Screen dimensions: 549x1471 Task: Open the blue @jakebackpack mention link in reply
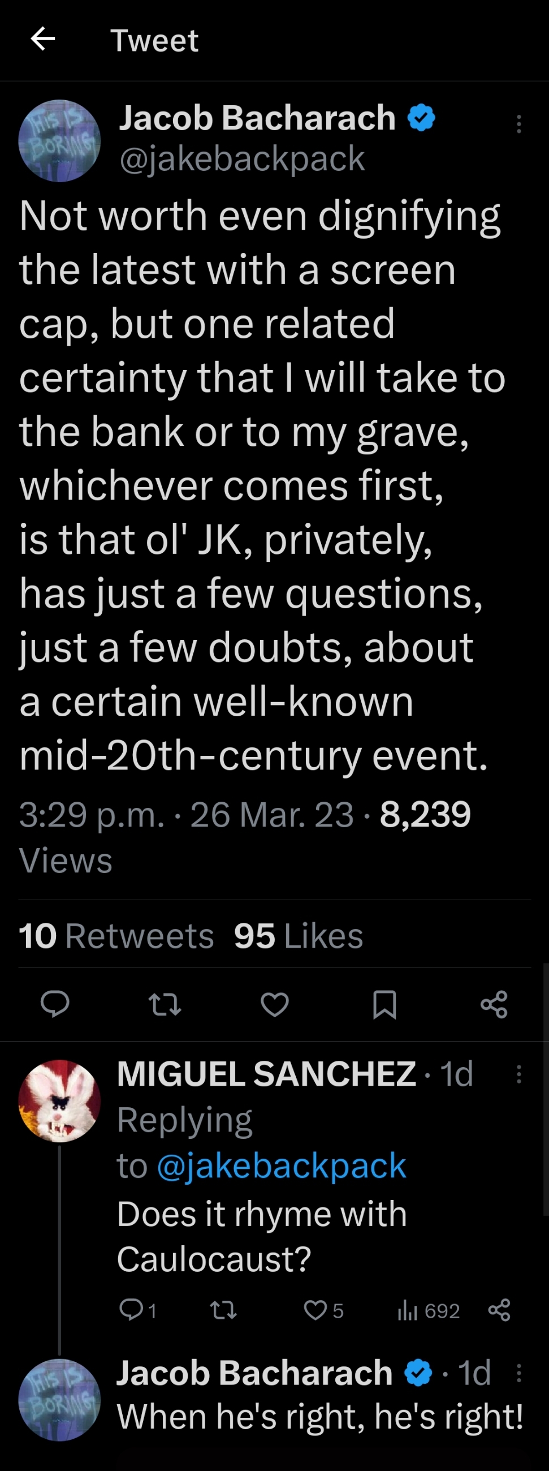click(281, 1165)
